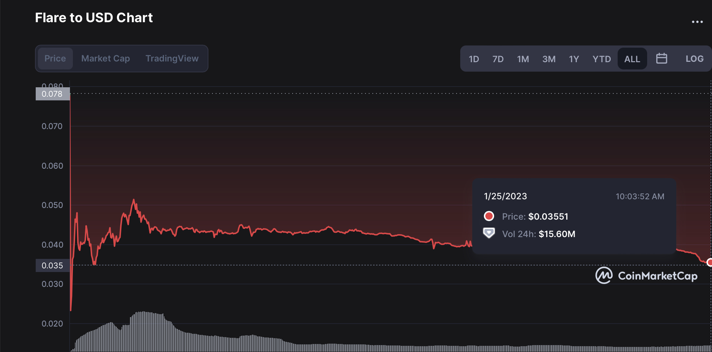The width and height of the screenshot is (712, 352).
Task: Click the 0.030 y-axis label
Action: [52, 284]
